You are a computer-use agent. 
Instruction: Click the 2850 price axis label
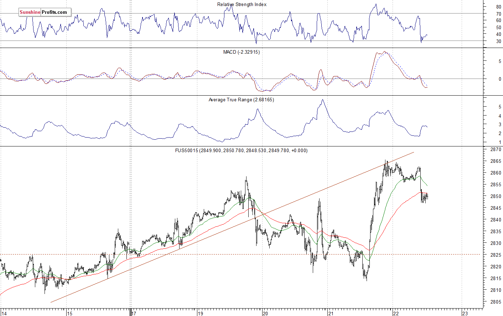496,196
